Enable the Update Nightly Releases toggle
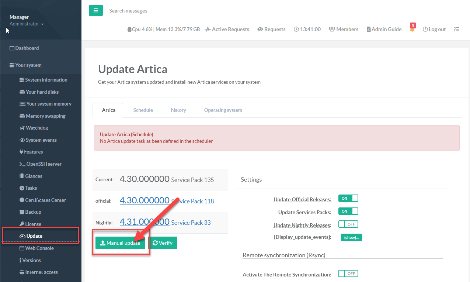Viewport: 470px width, 282px height. 348,224
